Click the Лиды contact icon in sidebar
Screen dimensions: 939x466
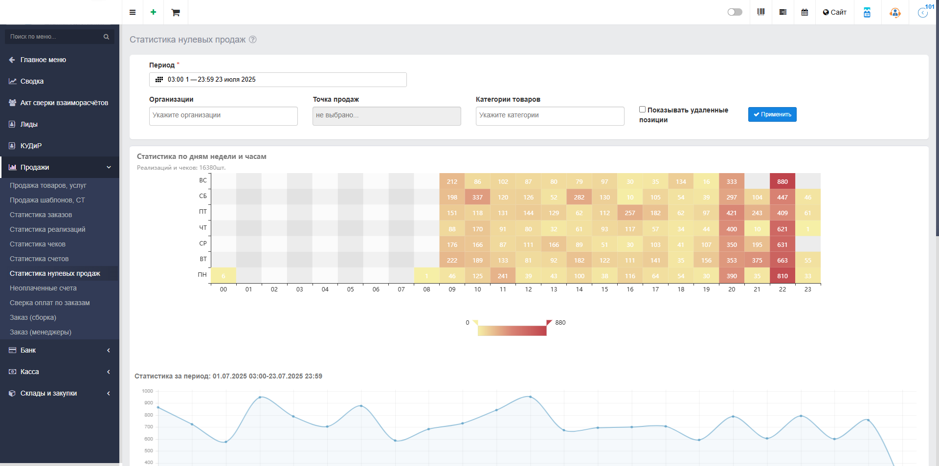pyautogui.click(x=12, y=124)
